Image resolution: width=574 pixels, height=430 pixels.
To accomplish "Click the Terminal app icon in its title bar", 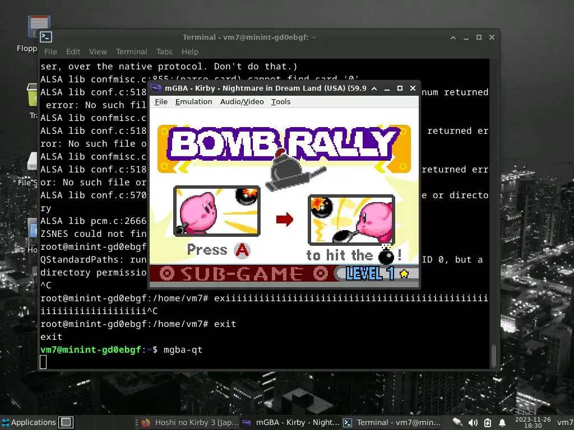I will click(46, 37).
